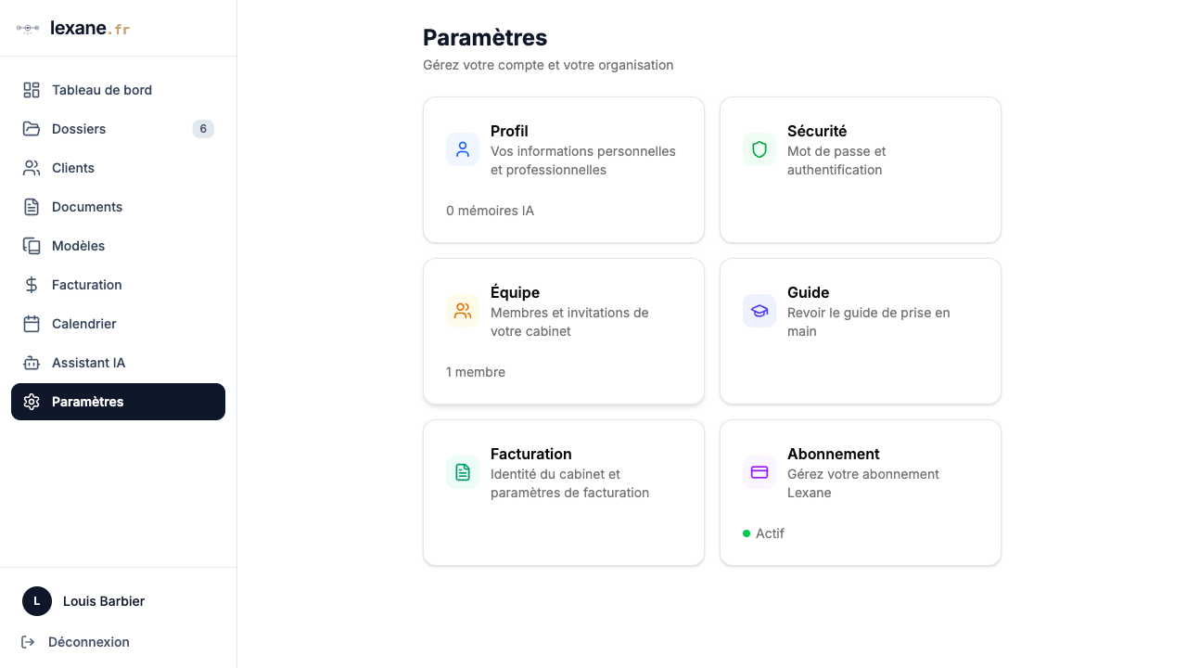Click the Guide graduation cap icon
This screenshot has height=668, width=1187.
[x=759, y=311]
